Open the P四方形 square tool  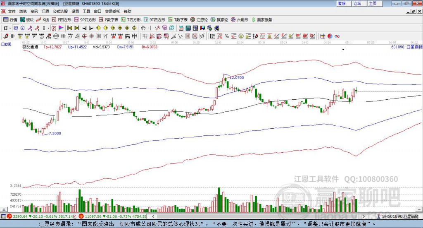point(62,20)
